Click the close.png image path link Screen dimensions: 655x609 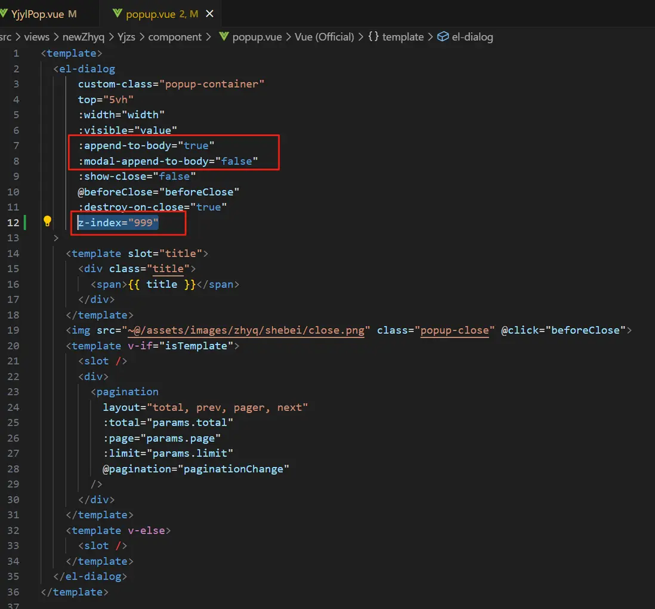click(x=245, y=330)
